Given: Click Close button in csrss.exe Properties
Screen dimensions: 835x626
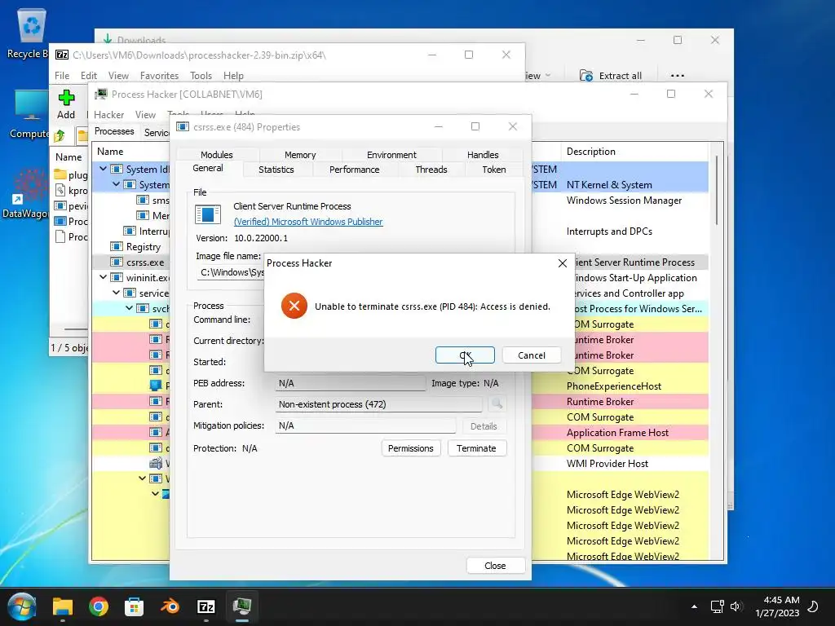Looking at the screenshot, I should 495,566.
